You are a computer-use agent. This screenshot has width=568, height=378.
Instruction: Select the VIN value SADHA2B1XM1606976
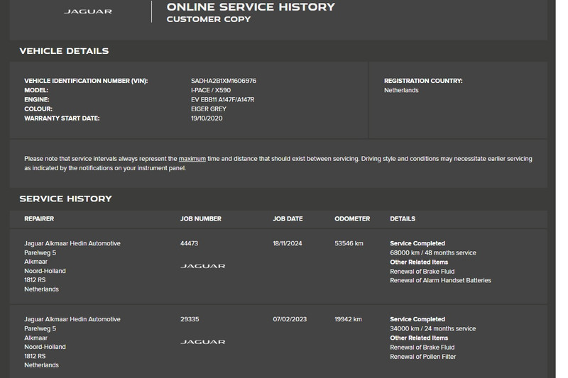click(x=224, y=81)
